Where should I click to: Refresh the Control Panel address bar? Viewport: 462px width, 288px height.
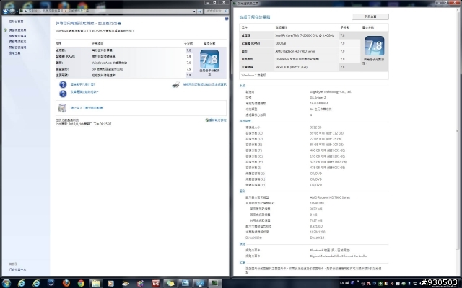click(200, 11)
